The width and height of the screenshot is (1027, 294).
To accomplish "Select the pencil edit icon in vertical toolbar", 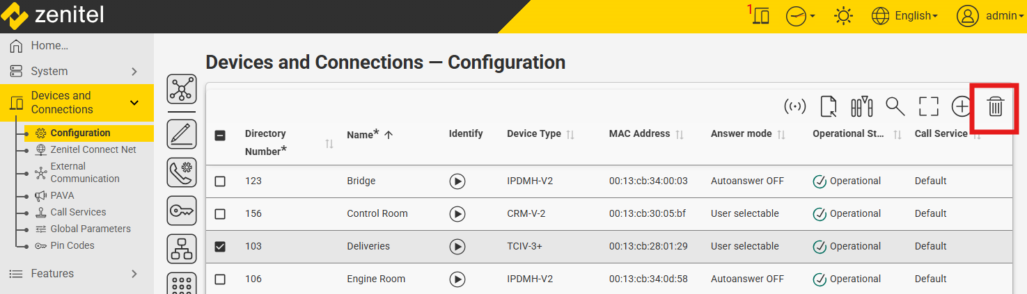I will coord(182,133).
